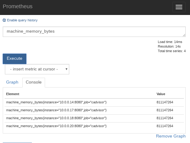Click the Load time: 14ms text

[170, 42]
